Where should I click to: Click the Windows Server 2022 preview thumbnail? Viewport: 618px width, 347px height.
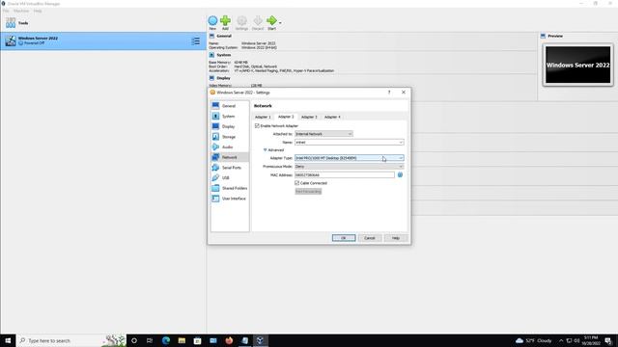[x=577, y=65]
